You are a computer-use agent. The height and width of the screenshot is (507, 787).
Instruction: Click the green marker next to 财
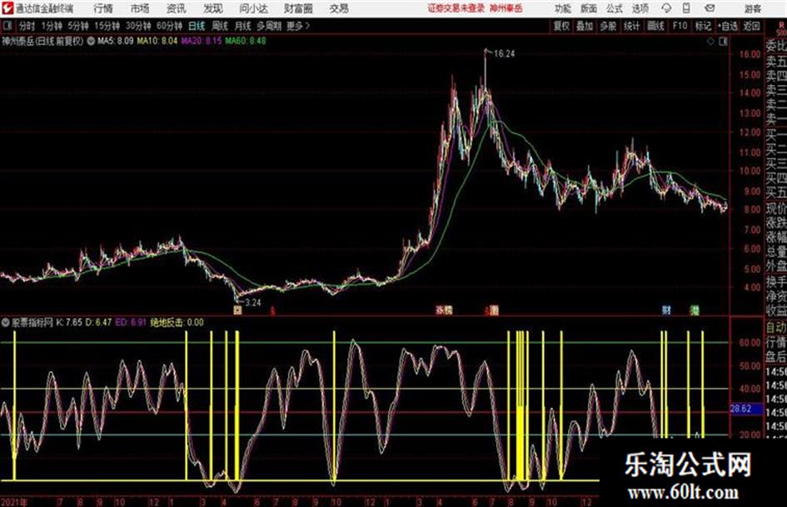click(x=695, y=310)
